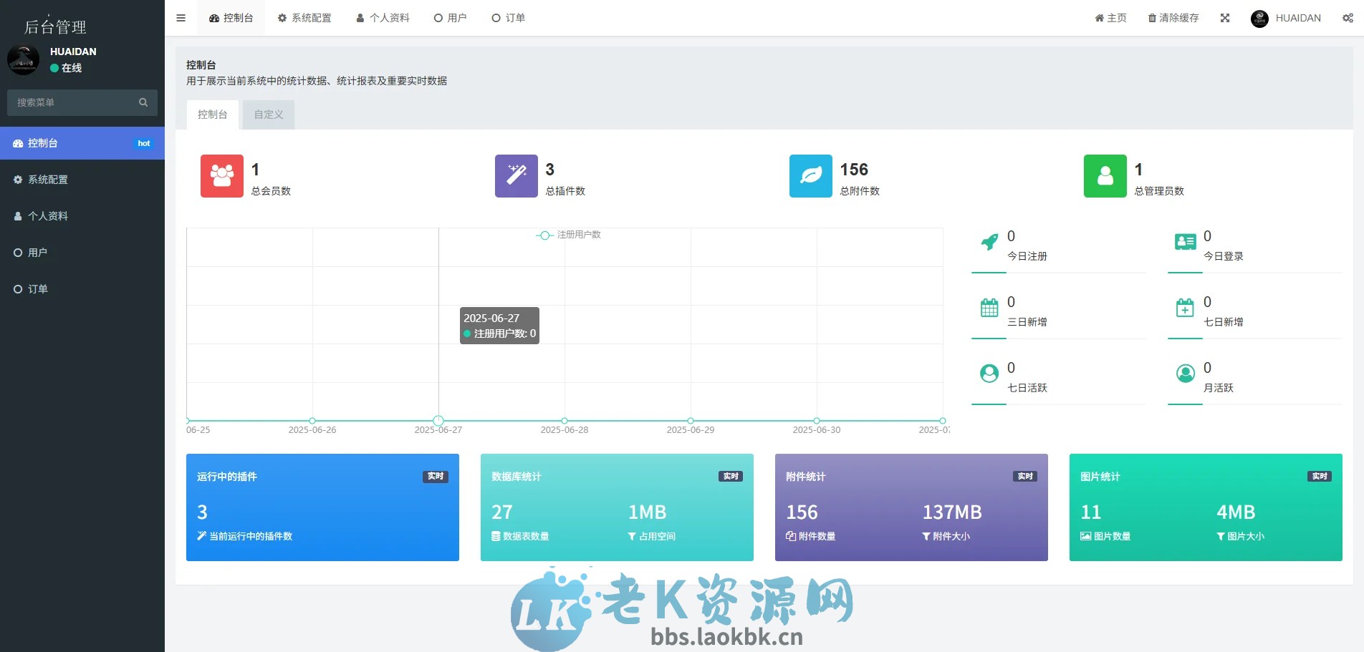The image size is (1364, 652).
Task: Open the gears settings icon at top right
Action: tap(1348, 17)
